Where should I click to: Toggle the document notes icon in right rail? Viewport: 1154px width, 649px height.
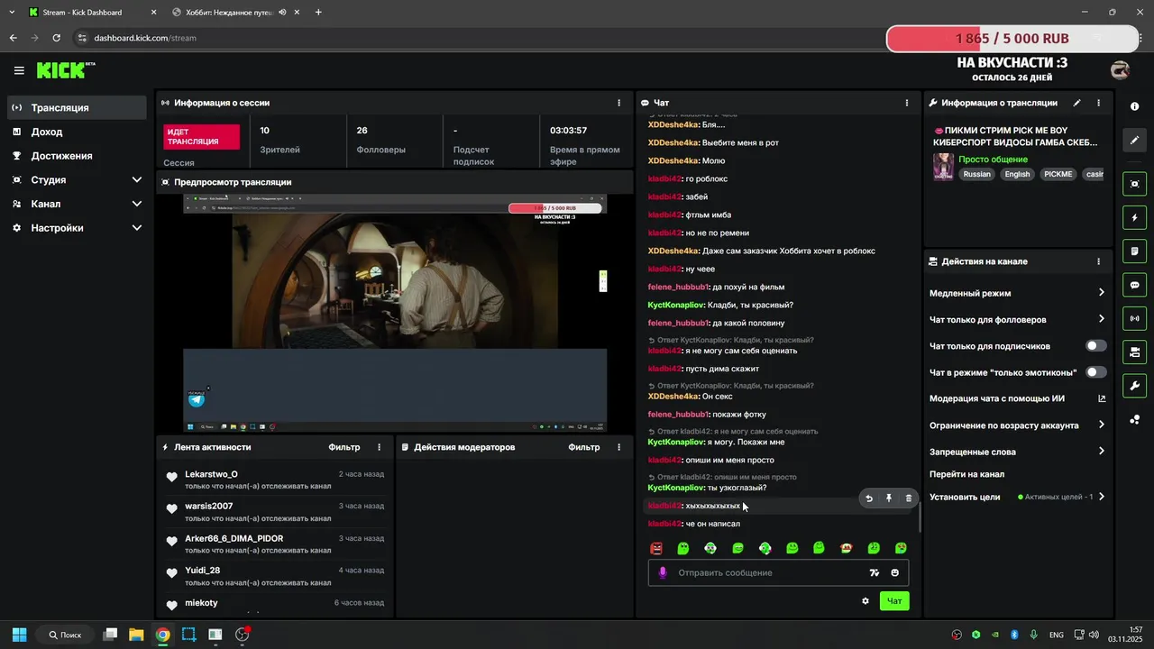pos(1134,251)
